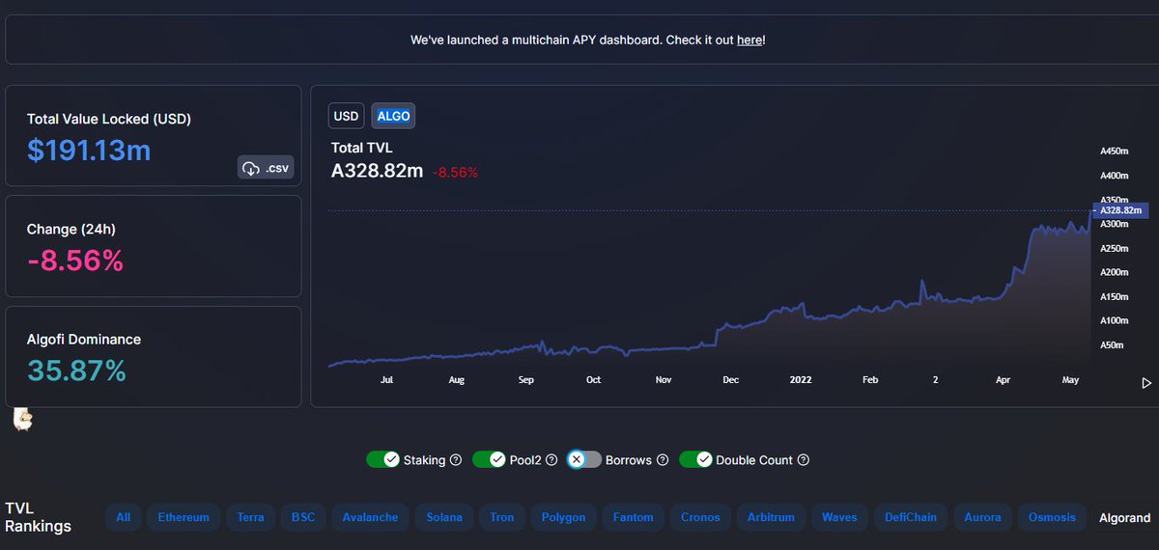Open the Borrows help question icon

(x=662, y=460)
